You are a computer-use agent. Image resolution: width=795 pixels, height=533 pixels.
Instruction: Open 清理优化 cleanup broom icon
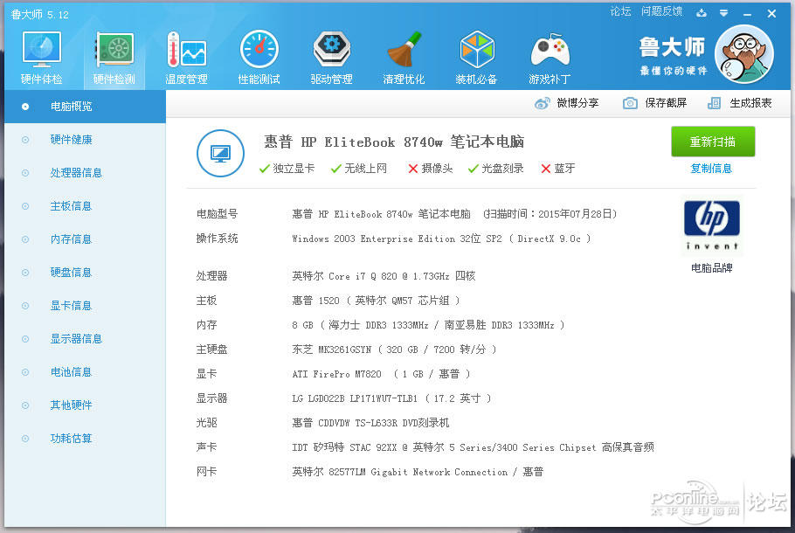(404, 57)
